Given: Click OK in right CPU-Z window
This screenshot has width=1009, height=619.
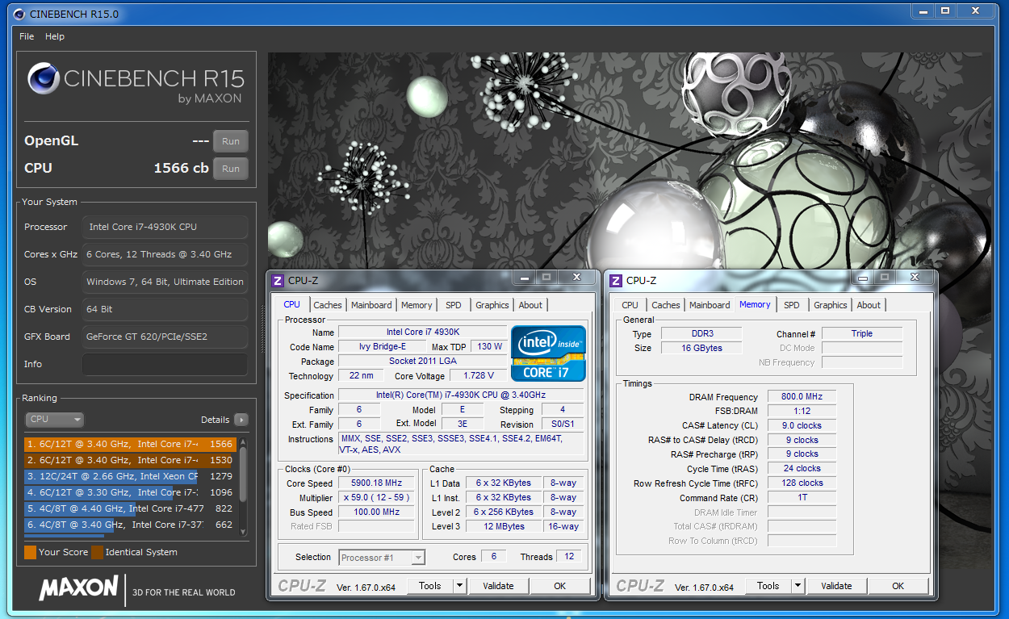Looking at the screenshot, I should tap(898, 586).
